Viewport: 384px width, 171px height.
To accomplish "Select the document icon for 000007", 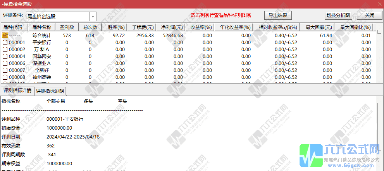I will pos(5,70).
